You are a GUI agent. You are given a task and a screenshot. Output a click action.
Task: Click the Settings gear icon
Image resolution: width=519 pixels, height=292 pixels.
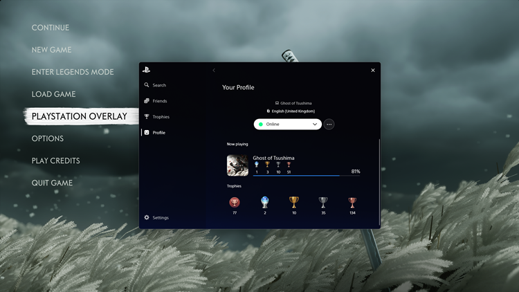tap(147, 217)
